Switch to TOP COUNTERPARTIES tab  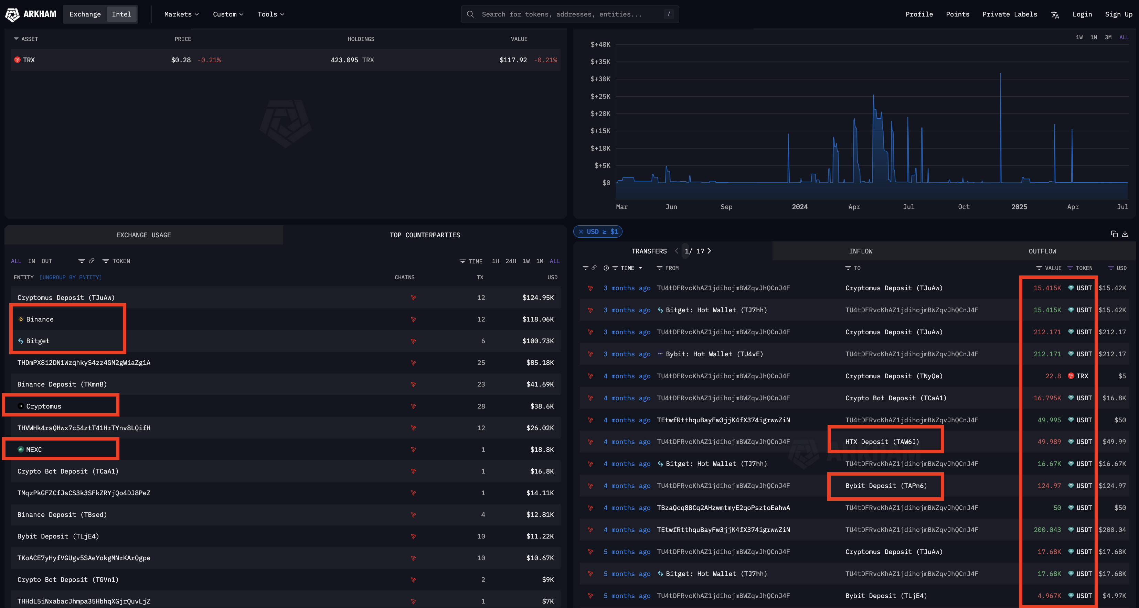click(x=425, y=235)
